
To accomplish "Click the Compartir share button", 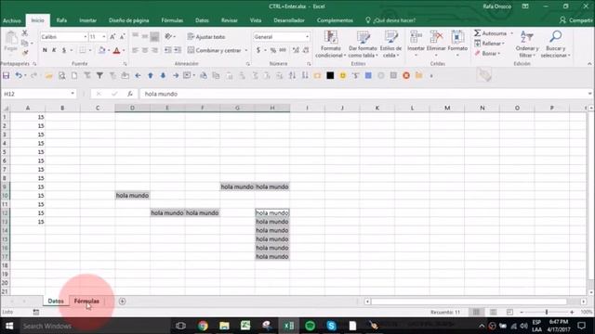I will pyautogui.click(x=575, y=20).
